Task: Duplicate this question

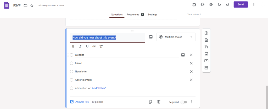Action: (x=150, y=102)
